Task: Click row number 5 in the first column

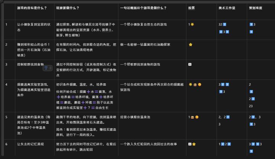Action: (x=6, y=117)
